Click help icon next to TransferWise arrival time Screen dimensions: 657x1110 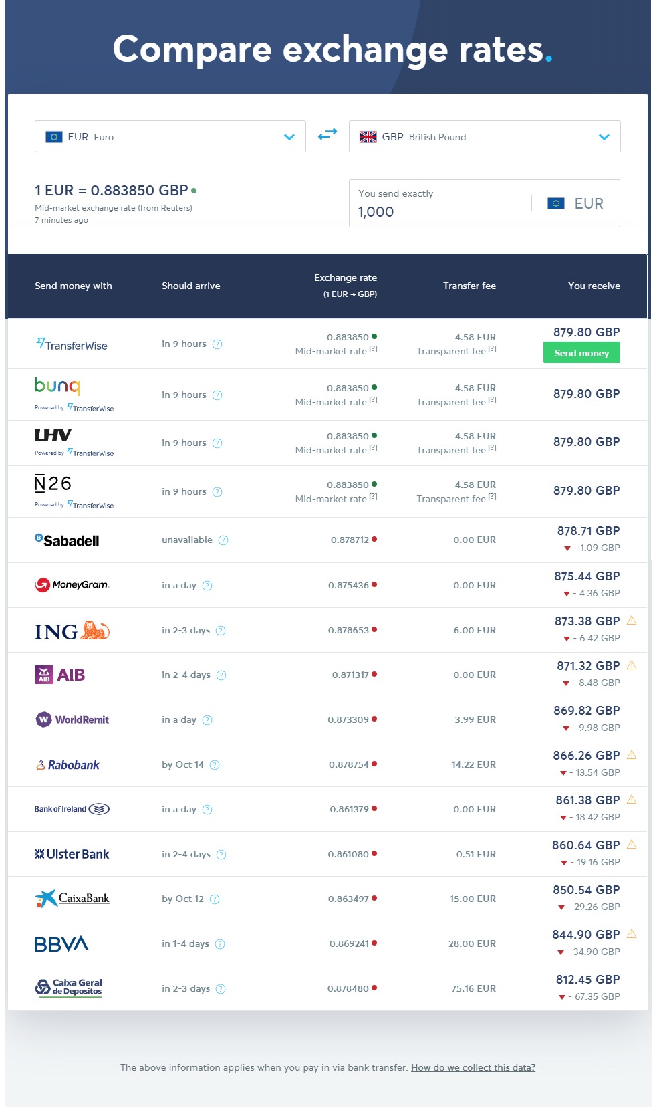(x=217, y=344)
